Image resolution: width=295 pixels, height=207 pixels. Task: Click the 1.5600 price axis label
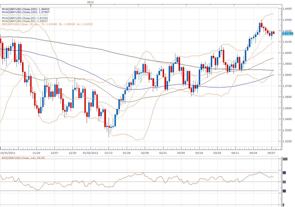point(287,97)
